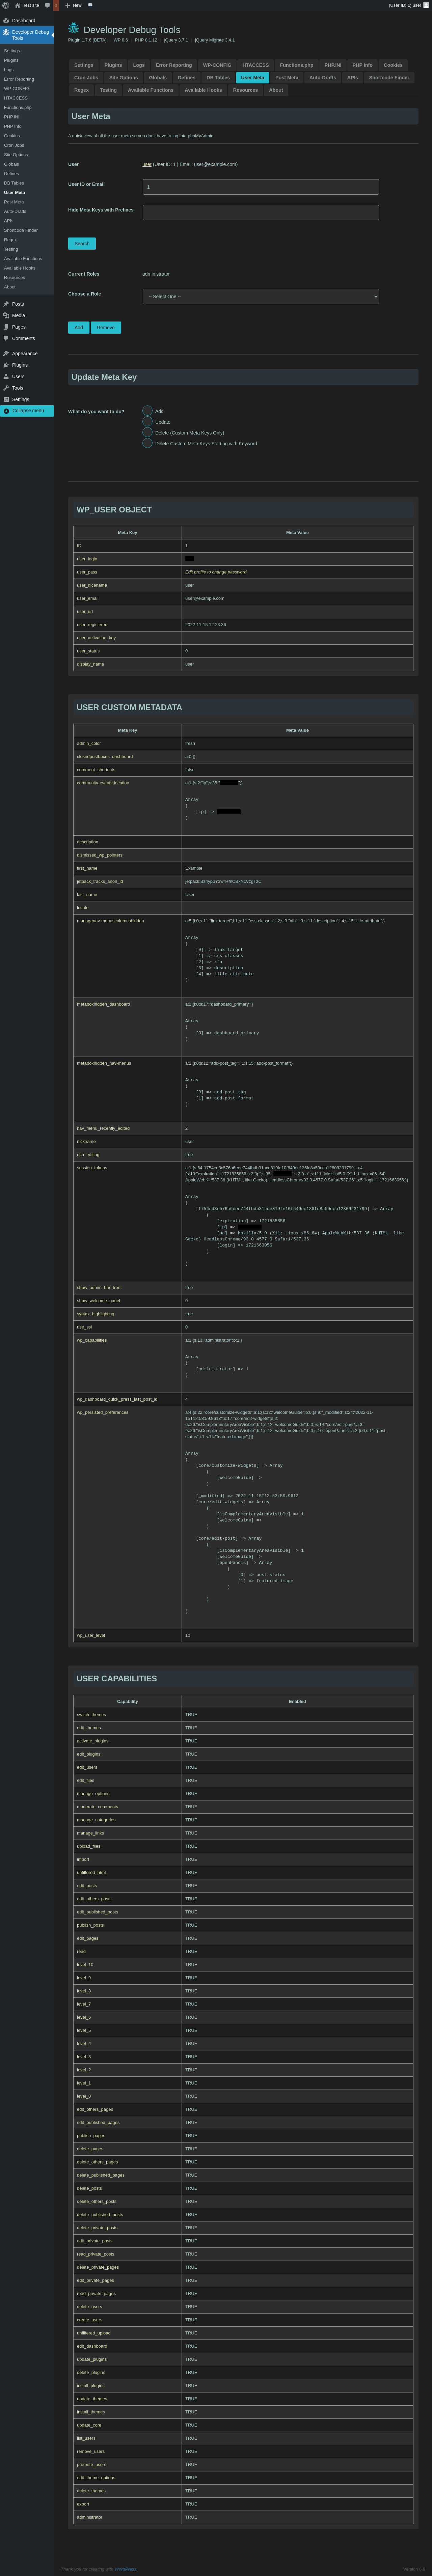The width and height of the screenshot is (432, 2576).
Task: Open the Comments bubble icon in sidebar
Action: click(6, 338)
